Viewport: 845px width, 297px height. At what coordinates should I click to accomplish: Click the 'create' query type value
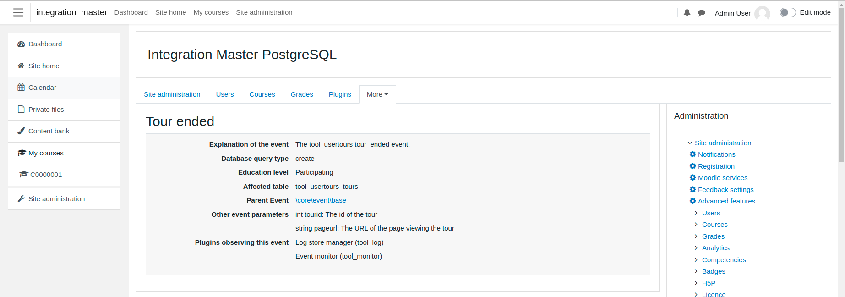(x=305, y=159)
